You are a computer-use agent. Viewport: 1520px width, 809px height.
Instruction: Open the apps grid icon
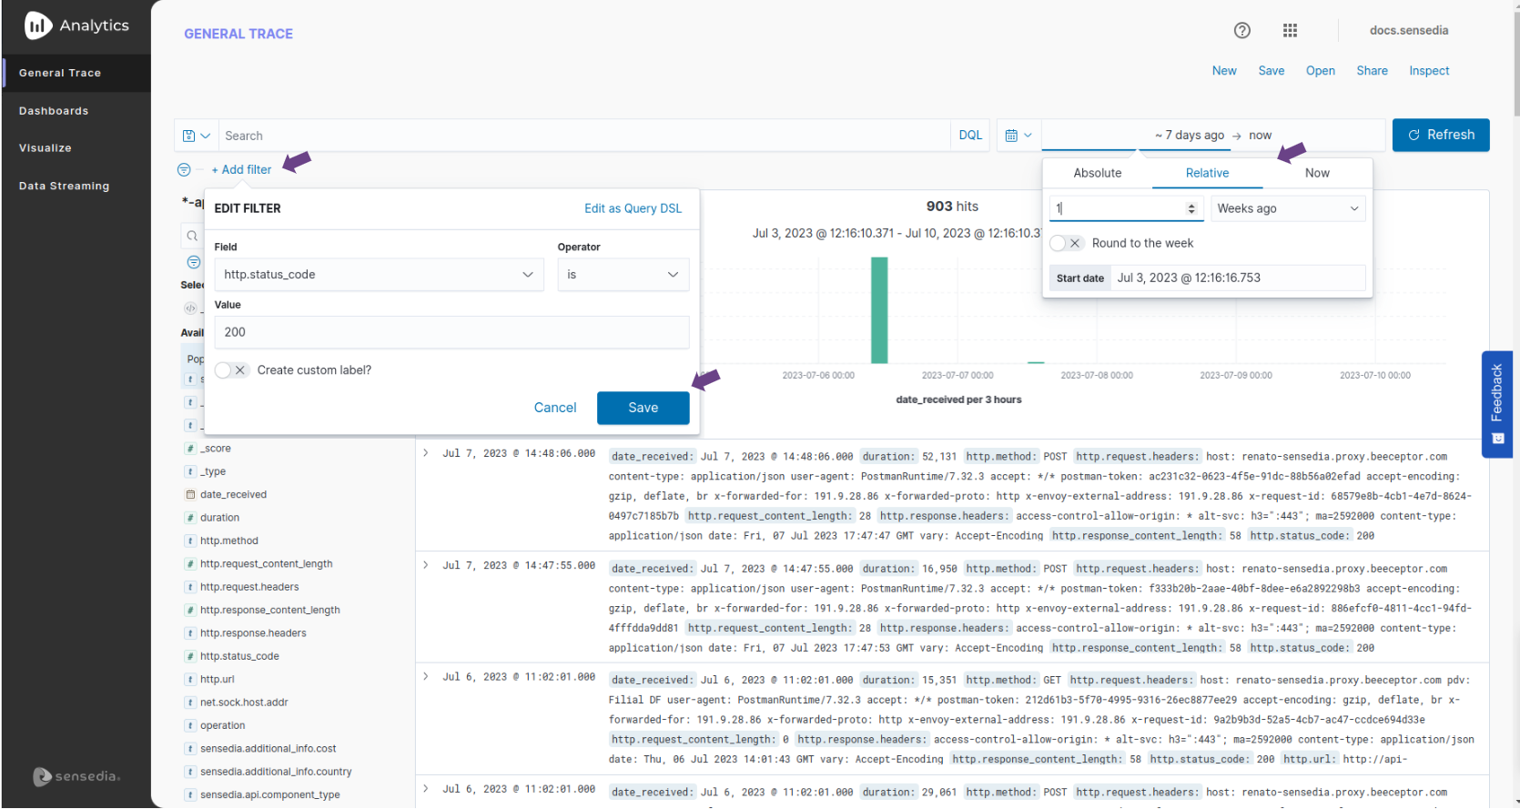pyautogui.click(x=1290, y=31)
